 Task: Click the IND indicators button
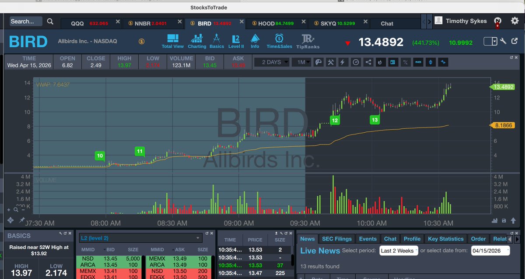coord(418,62)
